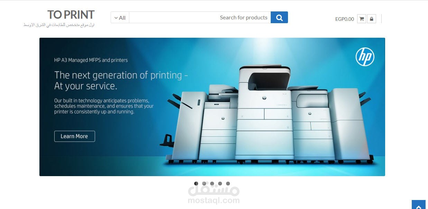The height and width of the screenshot is (209, 428).
Task: Click the EGP0.00 cart total
Action: [345, 19]
